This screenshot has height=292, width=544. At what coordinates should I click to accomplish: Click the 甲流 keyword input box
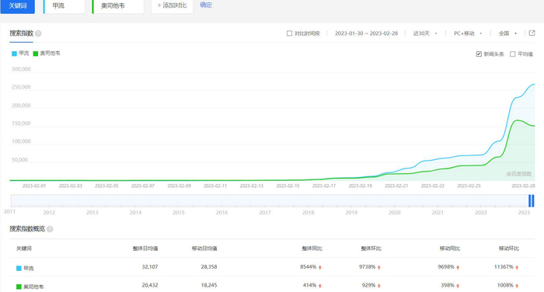tap(65, 6)
